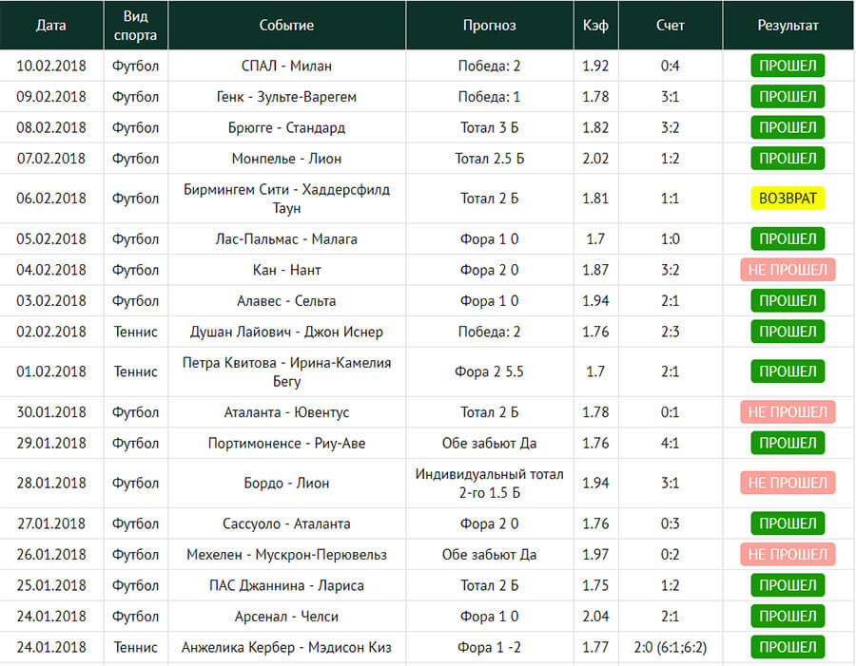Click ПРОШЕЛ badge for Анжелика Кербер match
The width and height of the screenshot is (856, 666).
click(788, 647)
